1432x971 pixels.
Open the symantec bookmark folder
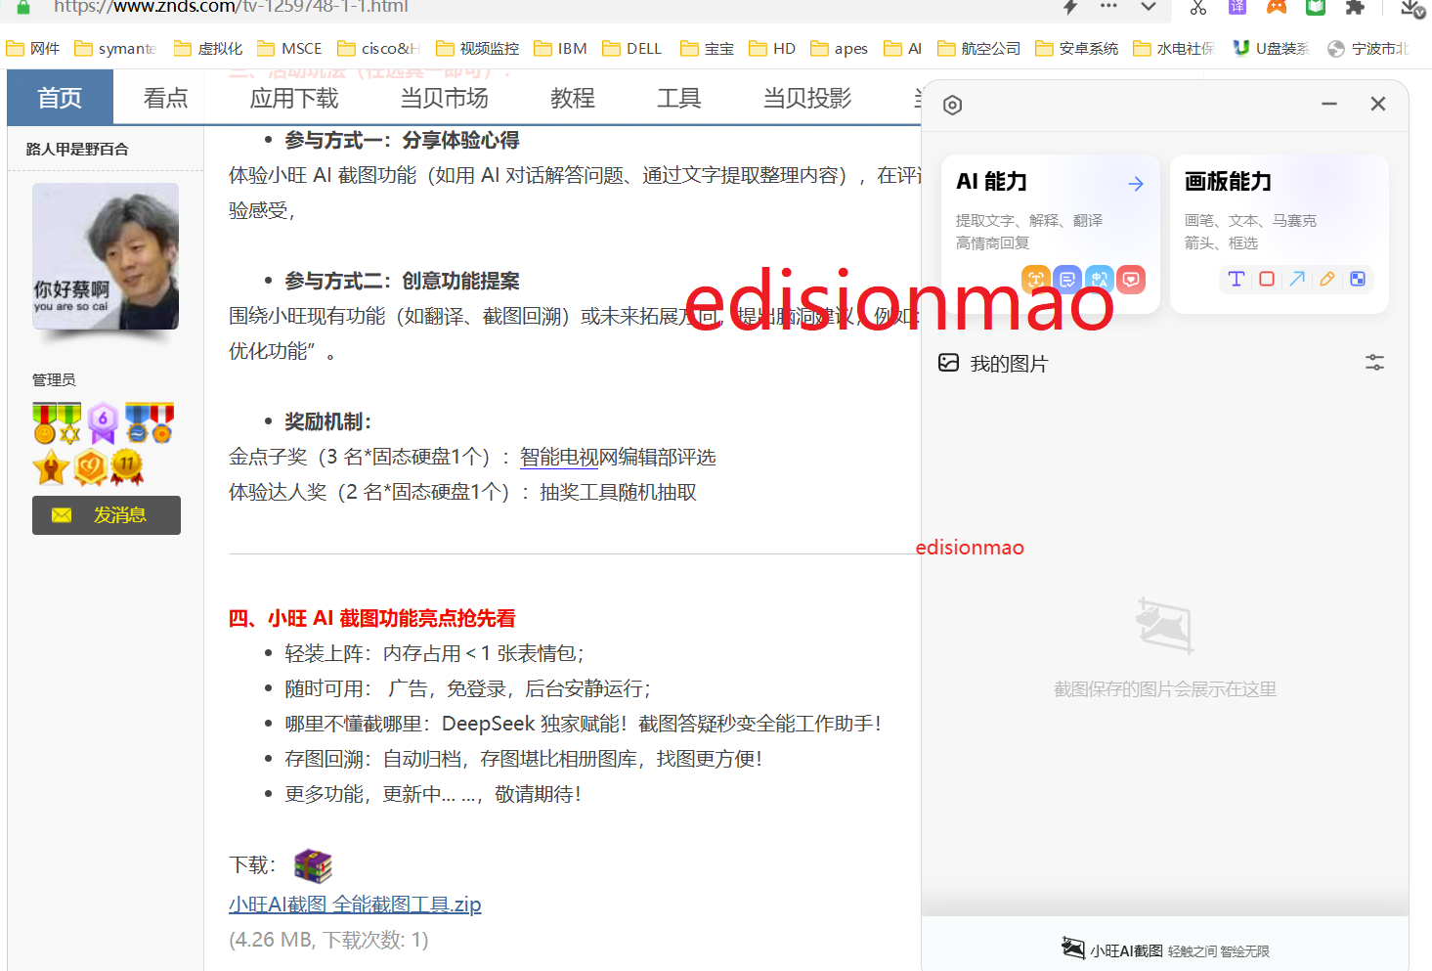[x=115, y=48]
